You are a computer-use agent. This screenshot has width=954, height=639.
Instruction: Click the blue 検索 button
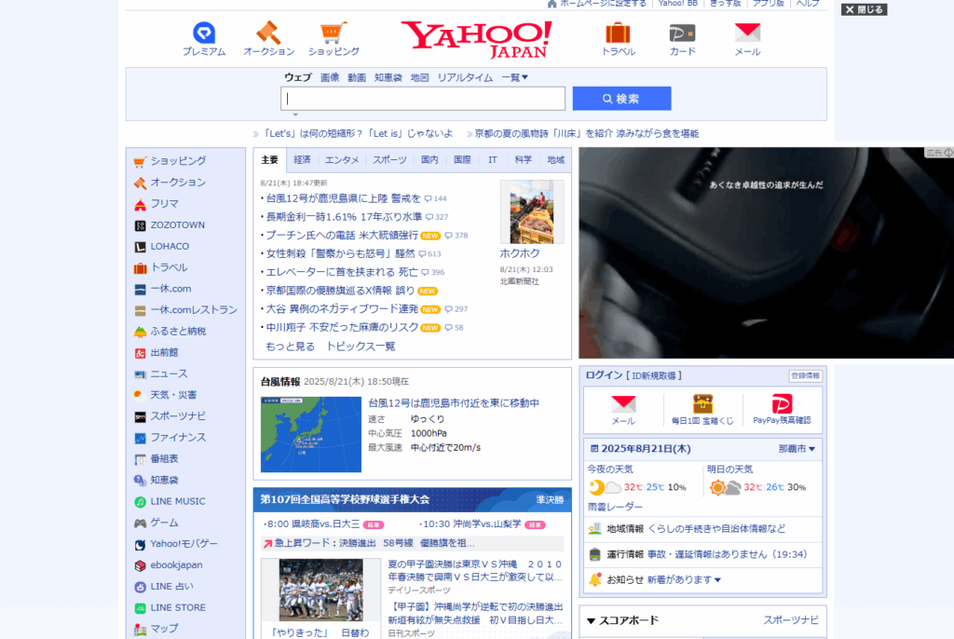tap(621, 99)
